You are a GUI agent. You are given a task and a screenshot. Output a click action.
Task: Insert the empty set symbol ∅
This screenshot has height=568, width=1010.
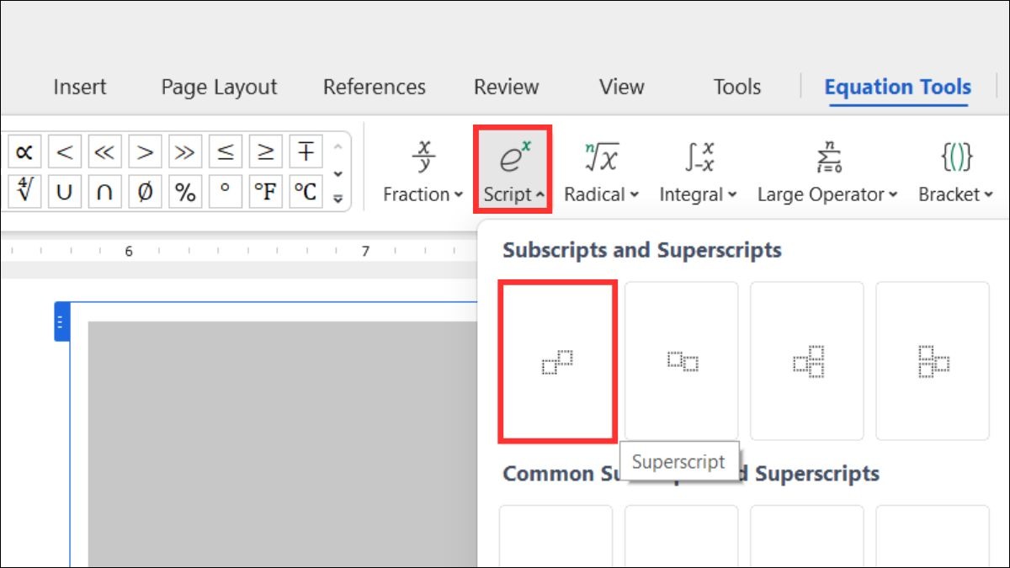145,191
